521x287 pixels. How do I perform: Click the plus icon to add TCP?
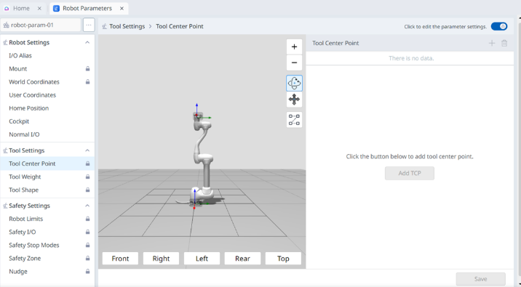point(492,43)
